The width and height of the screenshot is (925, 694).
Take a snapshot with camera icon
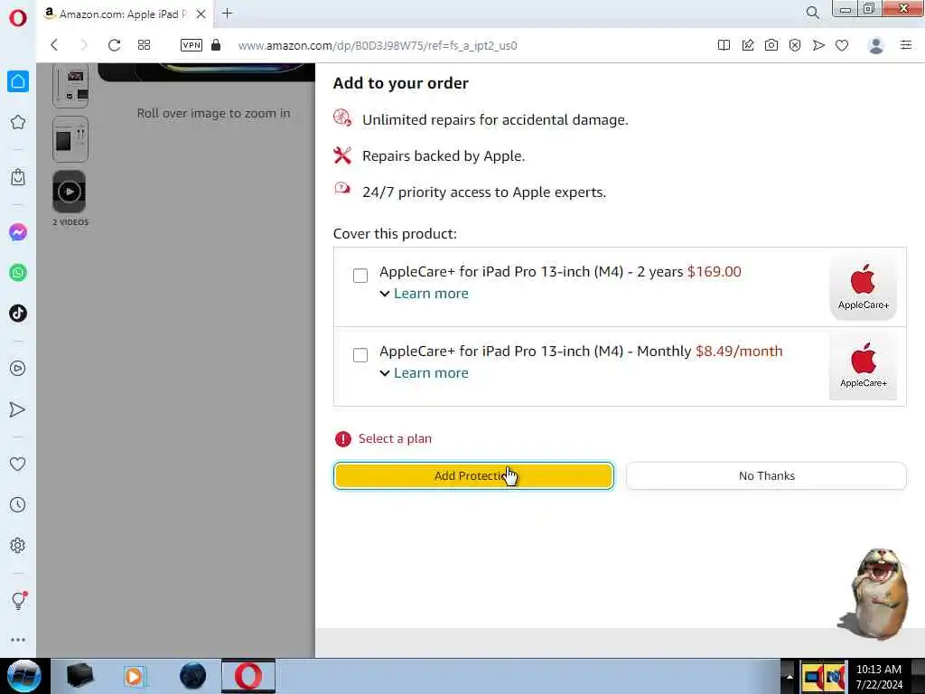coord(771,45)
